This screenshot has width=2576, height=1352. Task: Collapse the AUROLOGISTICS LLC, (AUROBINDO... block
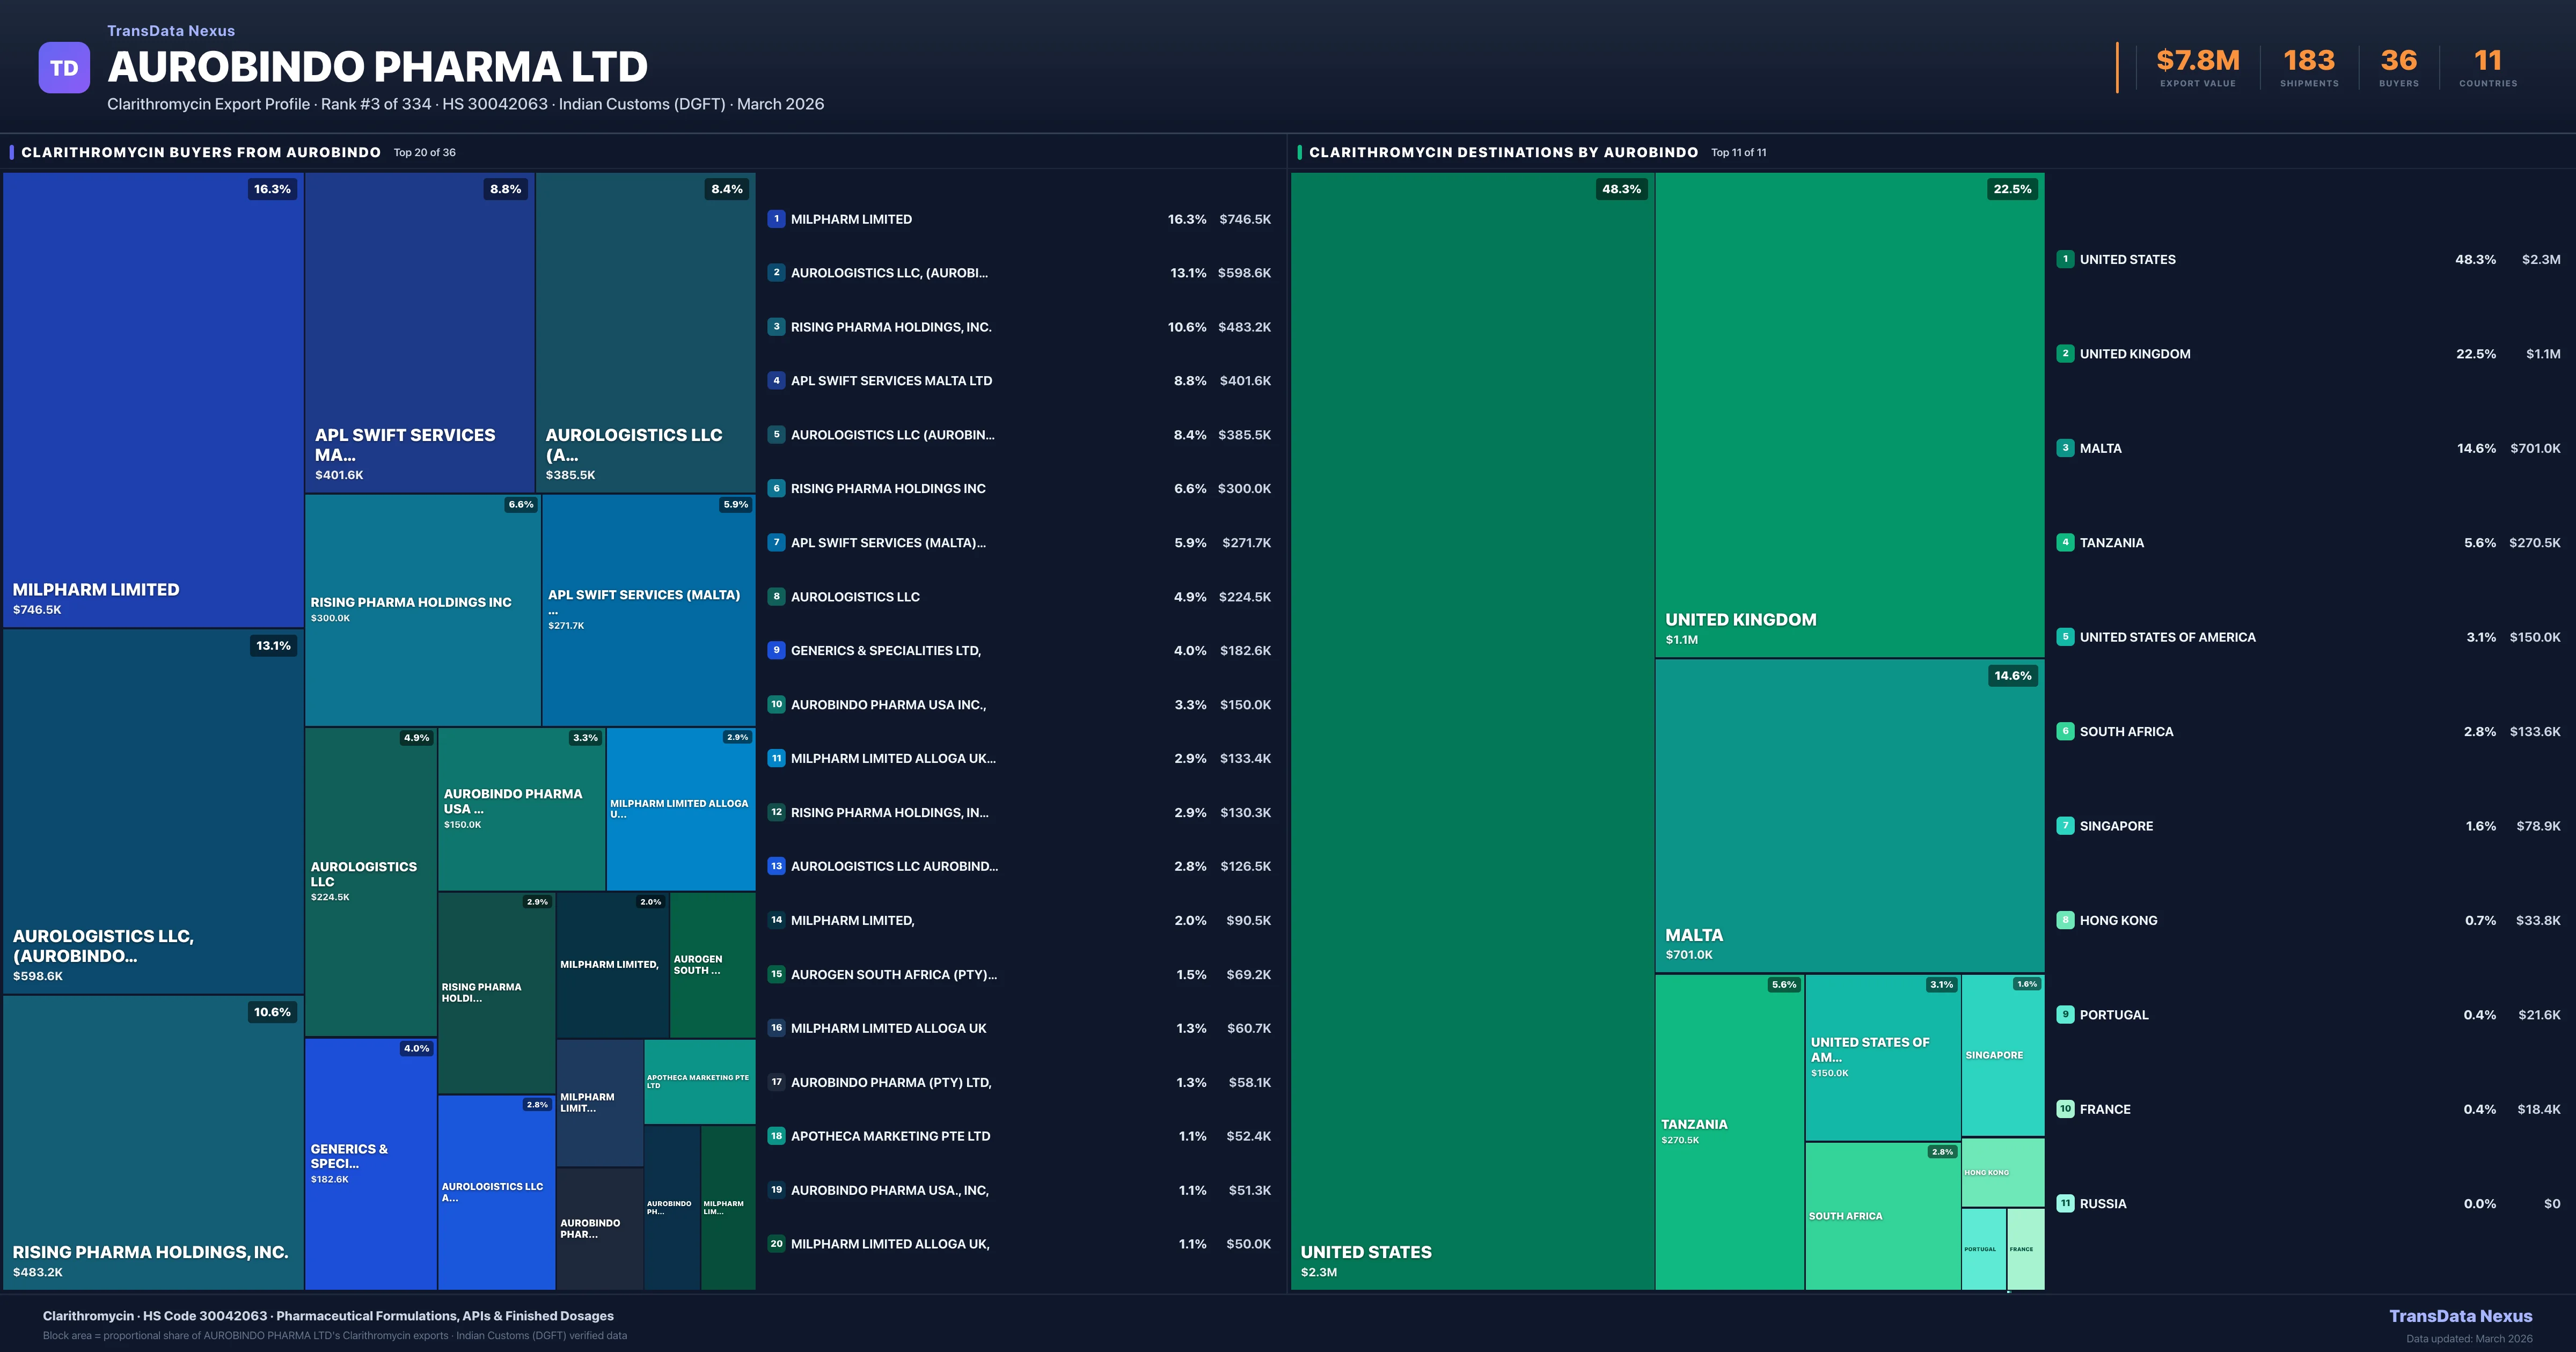tap(152, 810)
